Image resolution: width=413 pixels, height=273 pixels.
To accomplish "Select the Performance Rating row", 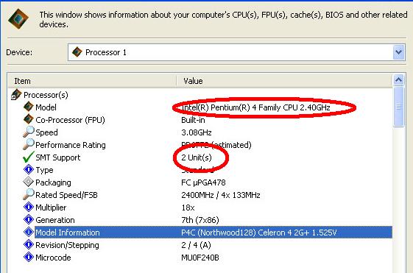I will pos(71,145).
